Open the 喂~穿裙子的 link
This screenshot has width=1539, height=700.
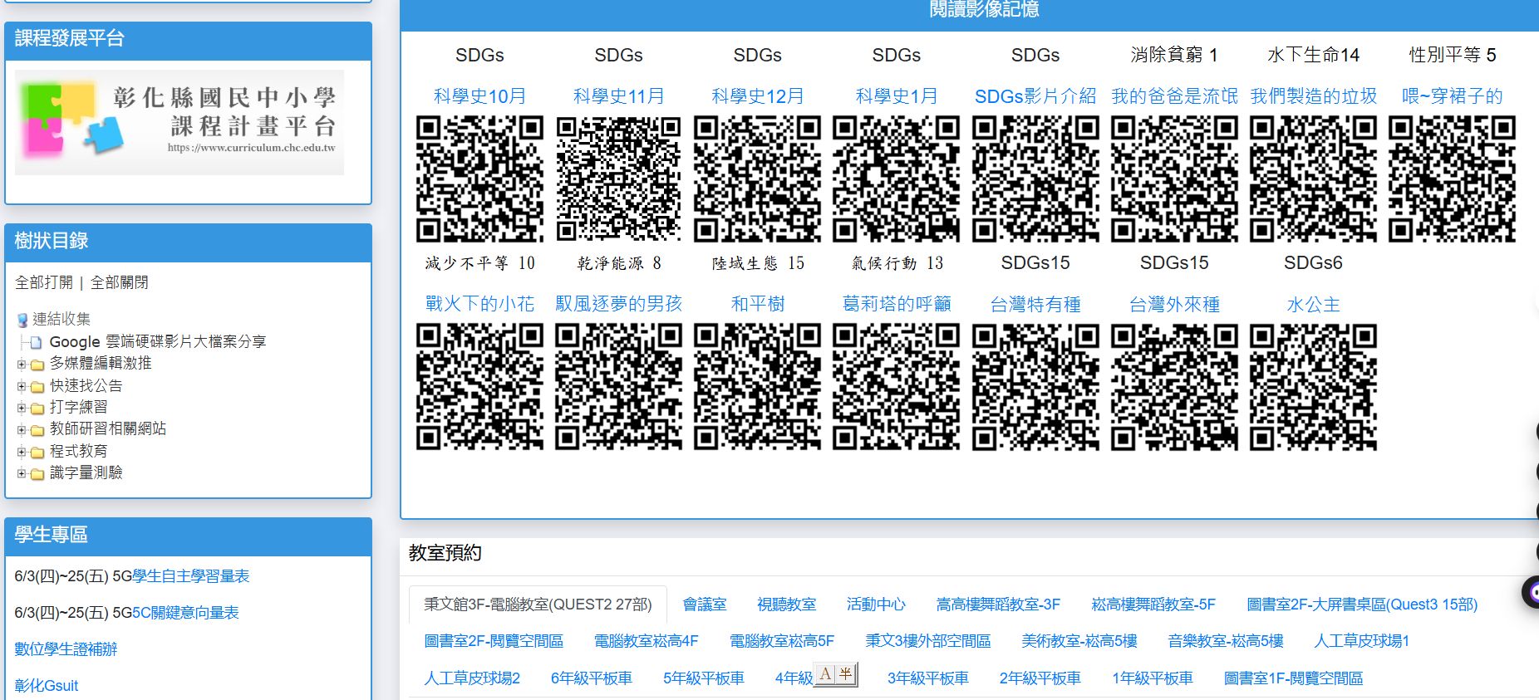tap(1452, 96)
